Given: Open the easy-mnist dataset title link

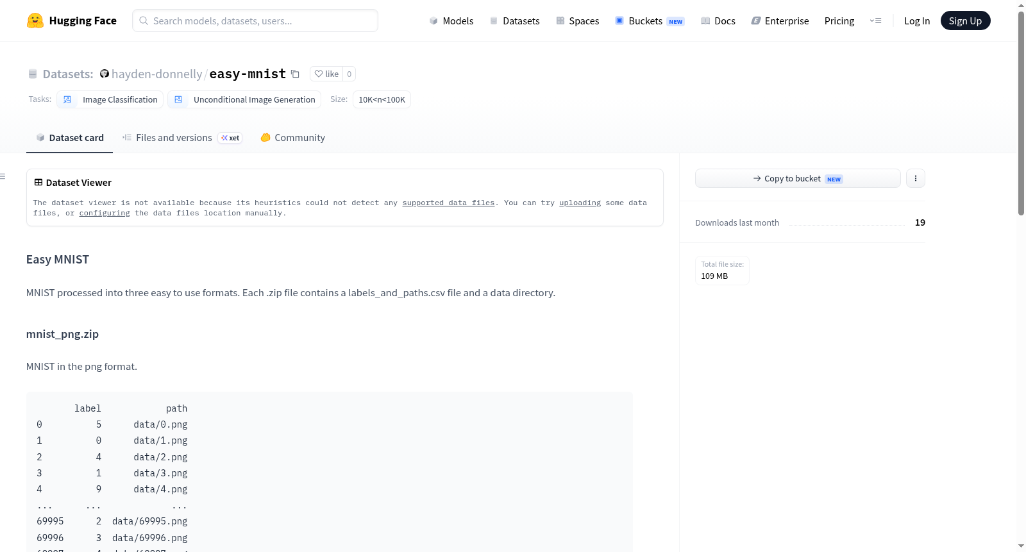Looking at the screenshot, I should [248, 74].
